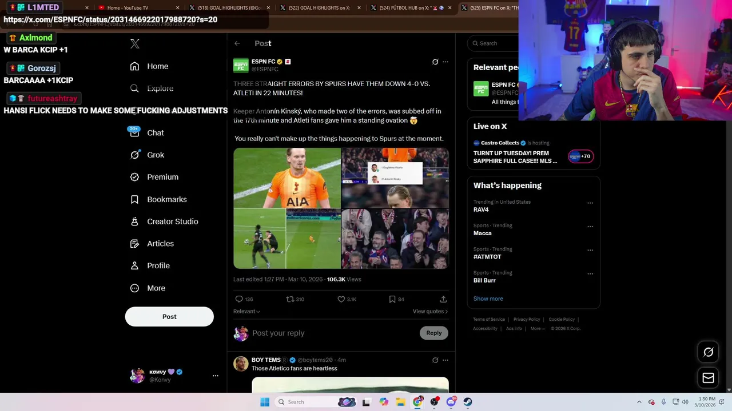Open Creator Studio in sidebar
This screenshot has width=732, height=411.
coord(164,221)
